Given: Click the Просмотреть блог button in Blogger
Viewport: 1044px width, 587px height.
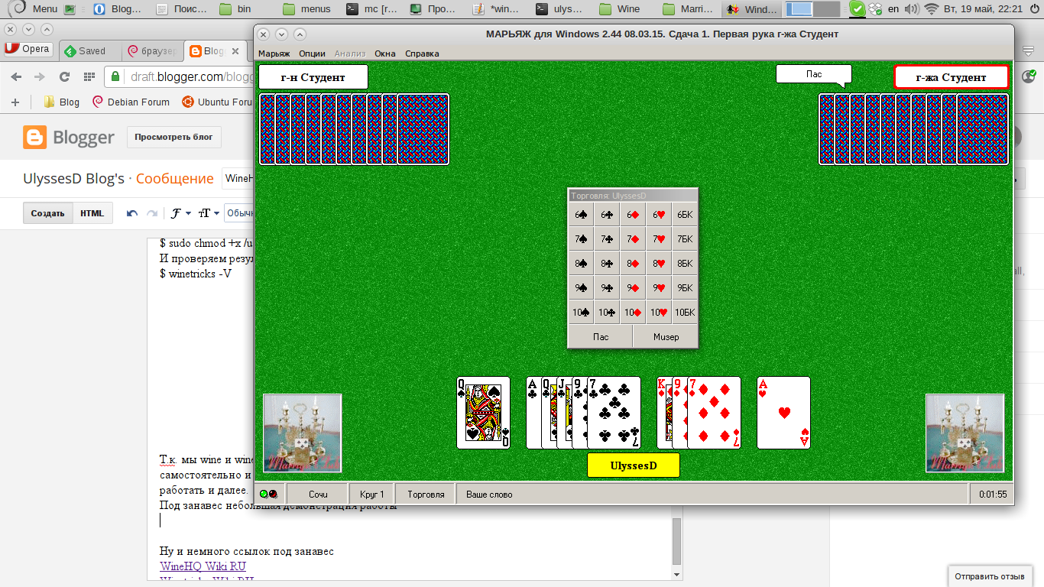Looking at the screenshot, I should [x=174, y=138].
